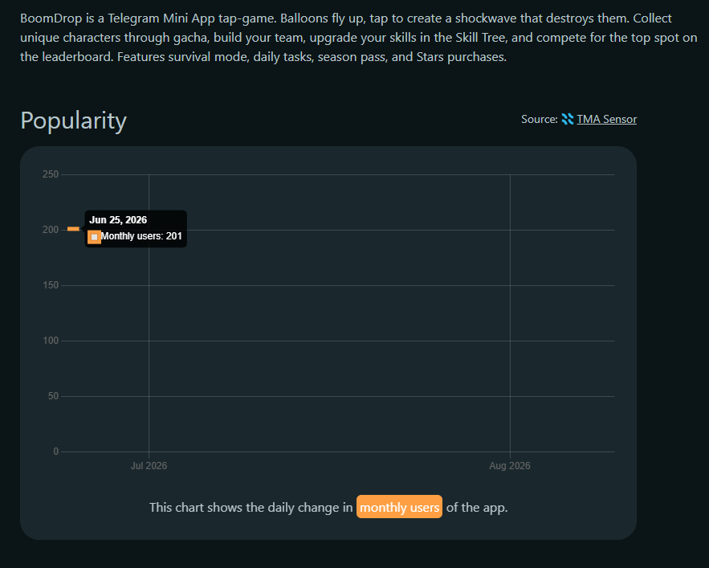Click the Popularity section heading
This screenshot has height=568, width=709.
[73, 121]
